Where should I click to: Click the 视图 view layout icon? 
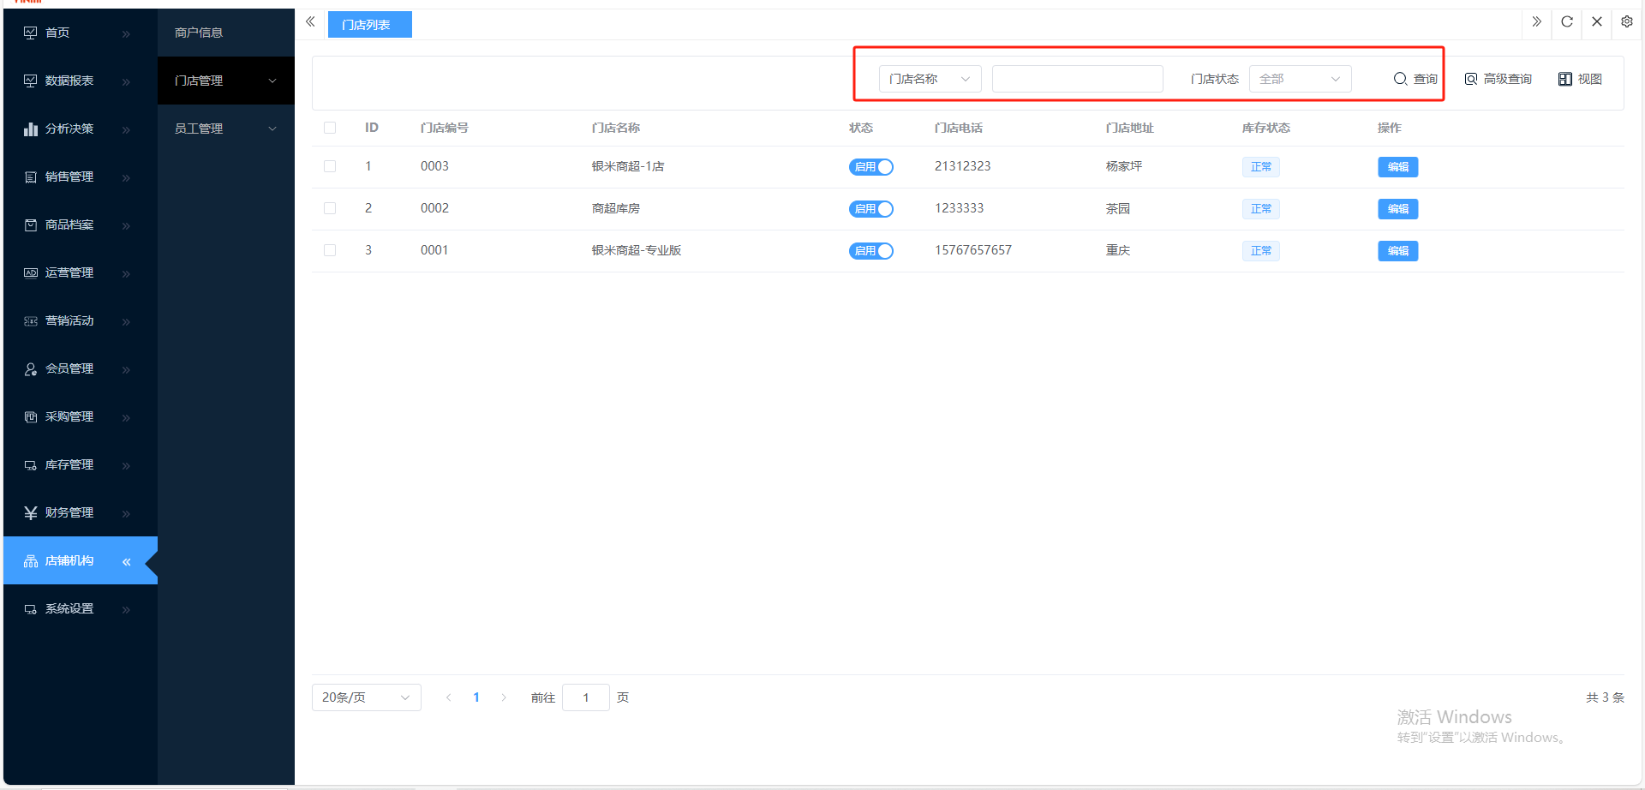coord(1564,79)
